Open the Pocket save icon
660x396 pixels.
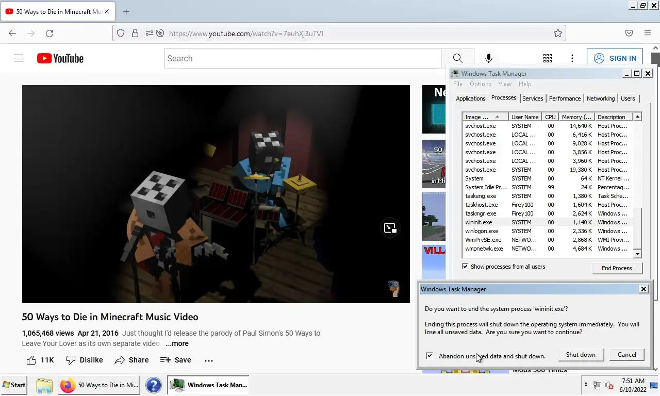(x=629, y=34)
